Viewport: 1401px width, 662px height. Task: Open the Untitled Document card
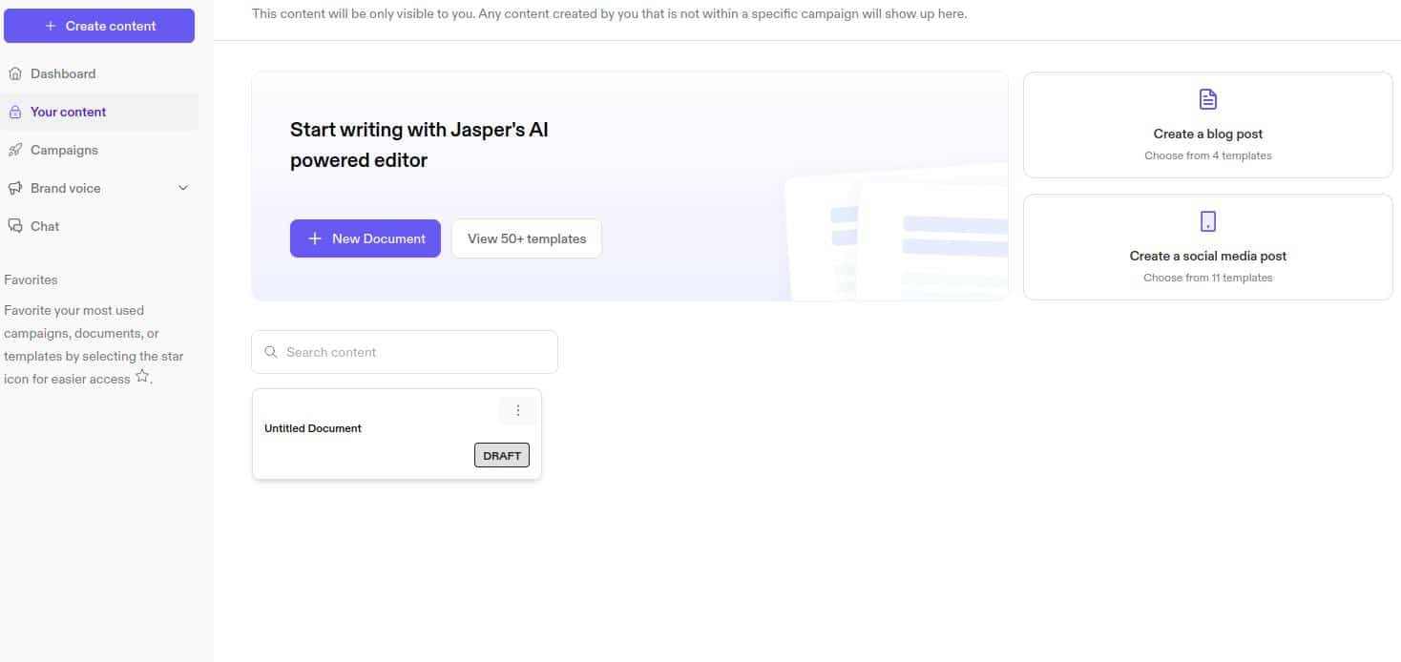click(x=397, y=434)
